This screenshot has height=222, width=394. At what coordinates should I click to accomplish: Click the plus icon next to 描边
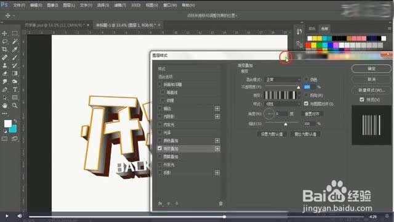[217, 109]
